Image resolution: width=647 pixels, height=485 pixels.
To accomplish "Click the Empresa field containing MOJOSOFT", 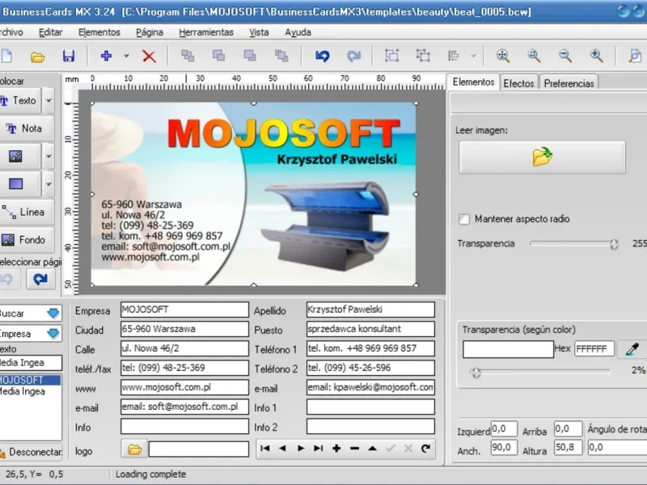I will pos(184,310).
